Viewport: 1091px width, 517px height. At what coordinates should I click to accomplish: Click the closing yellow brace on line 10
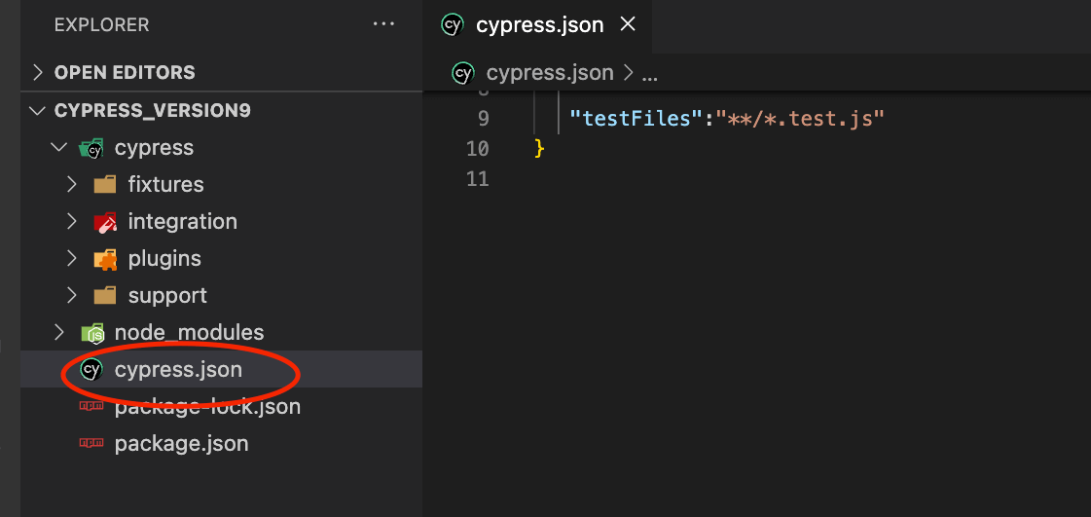click(x=538, y=148)
